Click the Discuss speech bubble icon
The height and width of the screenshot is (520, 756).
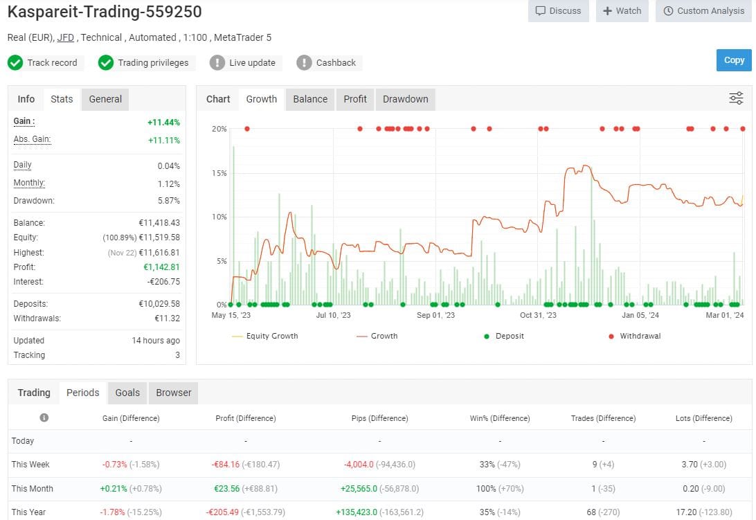coord(539,10)
